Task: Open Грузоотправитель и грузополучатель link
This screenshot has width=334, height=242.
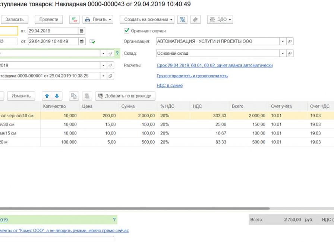Action: click(192, 76)
